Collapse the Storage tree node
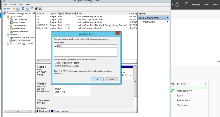The image size is (220, 117). click(x=5, y=35)
